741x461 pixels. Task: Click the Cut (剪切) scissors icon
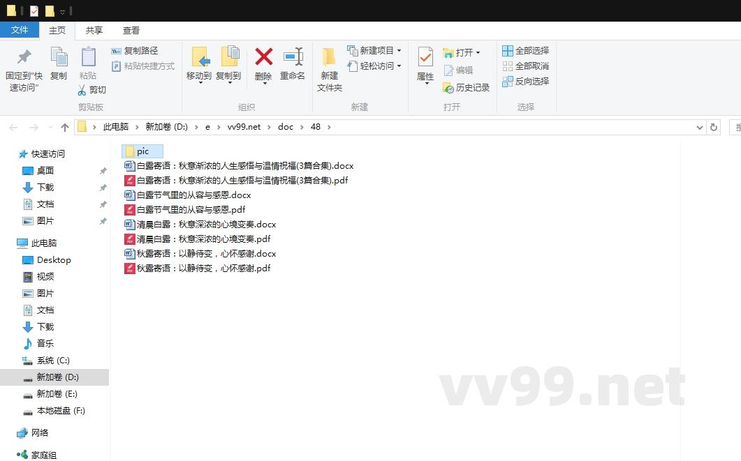click(x=85, y=90)
